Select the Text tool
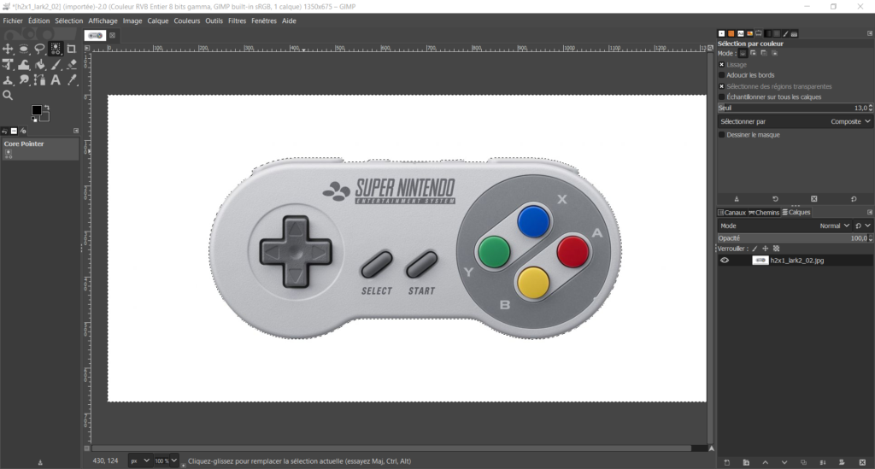Screen dimensions: 875x469 (56, 80)
